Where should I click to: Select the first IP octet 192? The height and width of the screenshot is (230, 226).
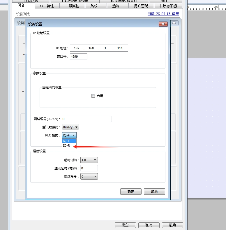tap(77, 48)
